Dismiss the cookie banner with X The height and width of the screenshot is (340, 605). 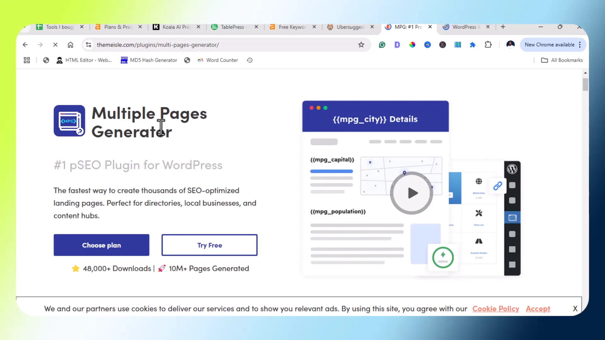(x=575, y=309)
